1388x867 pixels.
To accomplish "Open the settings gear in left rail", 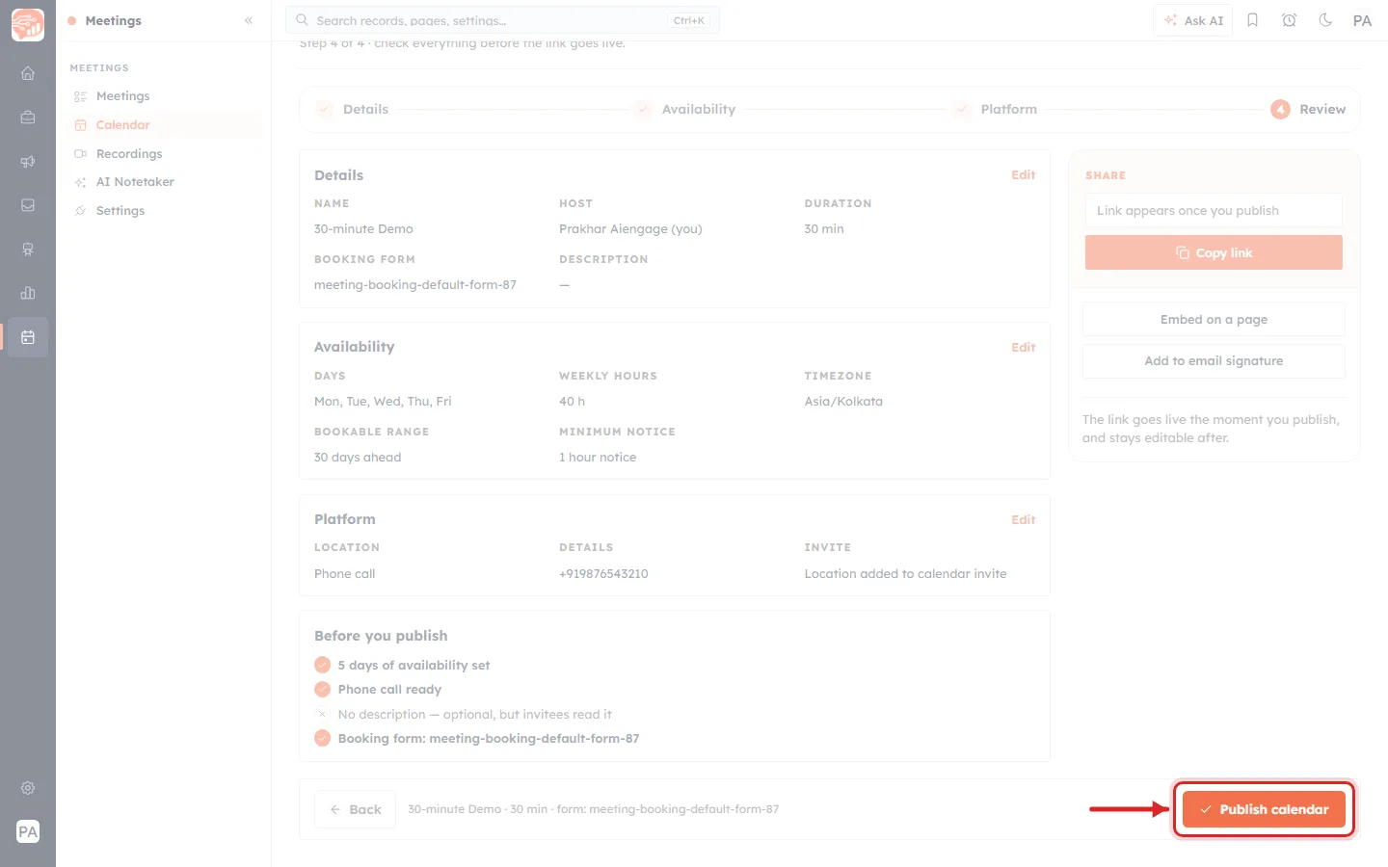I will tap(28, 788).
